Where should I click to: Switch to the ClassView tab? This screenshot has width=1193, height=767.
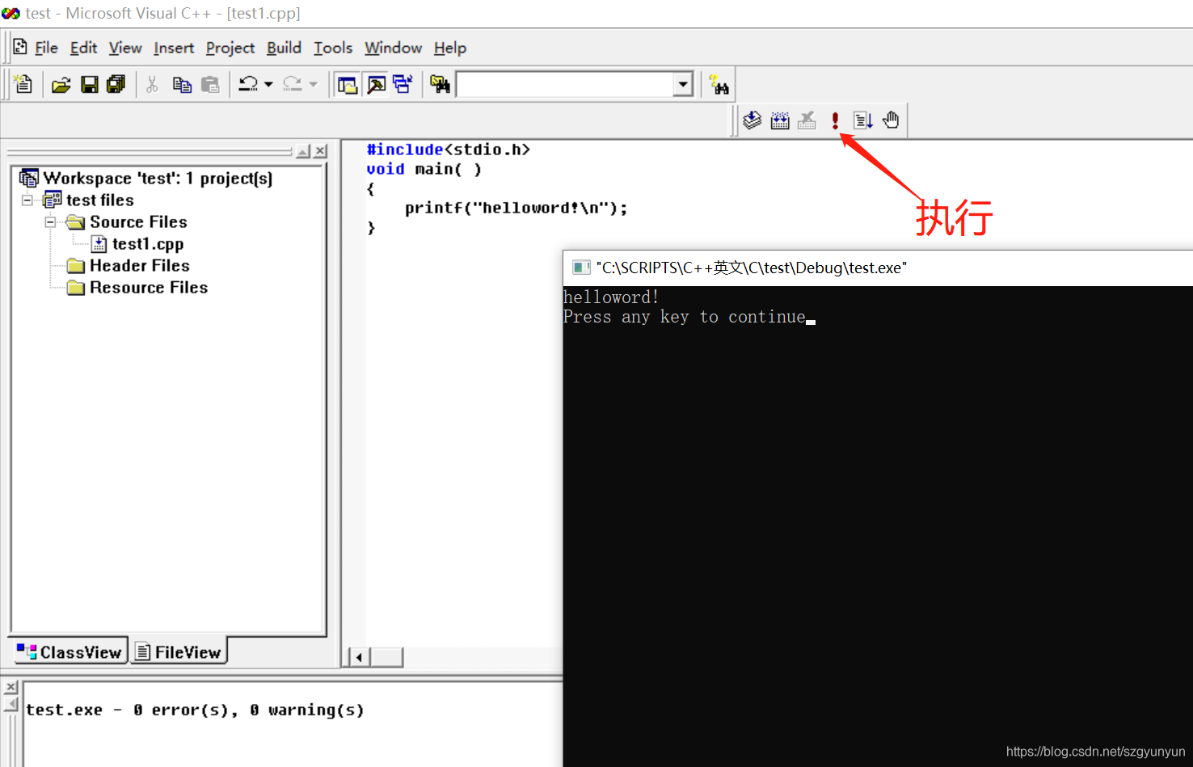(70, 651)
